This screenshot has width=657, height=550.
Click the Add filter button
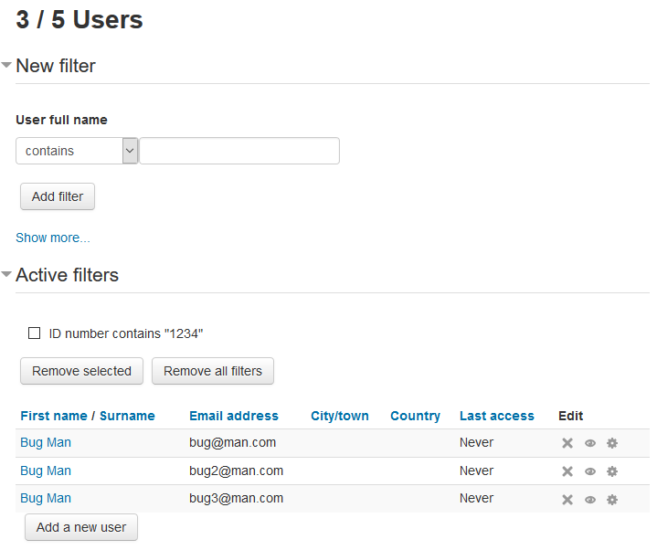pyautogui.click(x=58, y=196)
